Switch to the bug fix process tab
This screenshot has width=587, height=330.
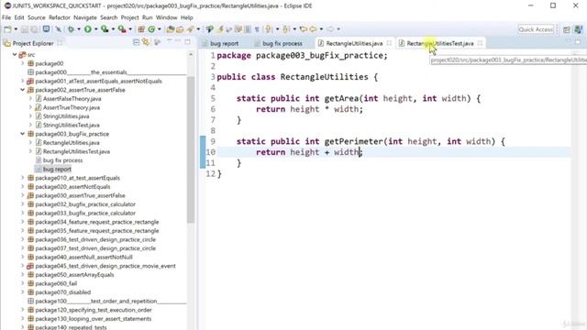click(x=282, y=43)
